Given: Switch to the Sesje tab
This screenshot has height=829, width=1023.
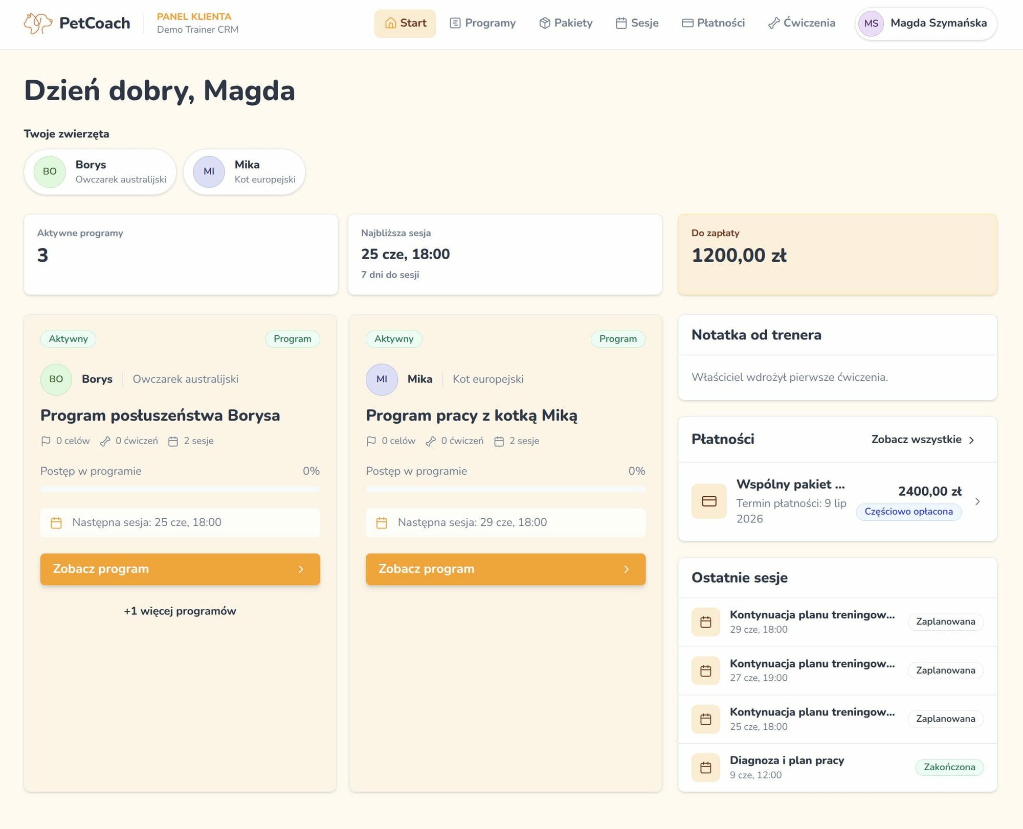Looking at the screenshot, I should coord(637,24).
